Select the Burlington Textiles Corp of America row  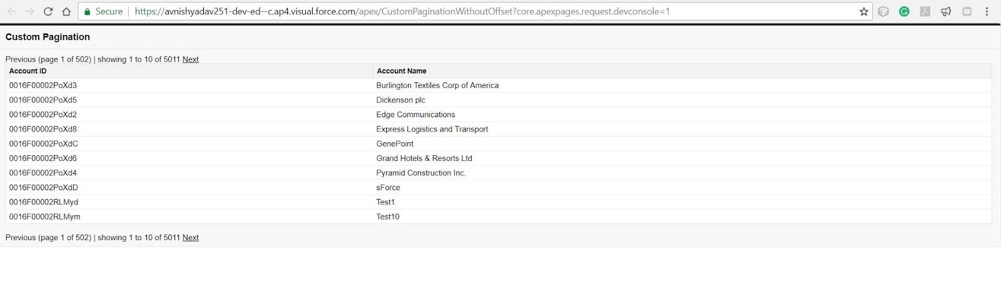[437, 85]
